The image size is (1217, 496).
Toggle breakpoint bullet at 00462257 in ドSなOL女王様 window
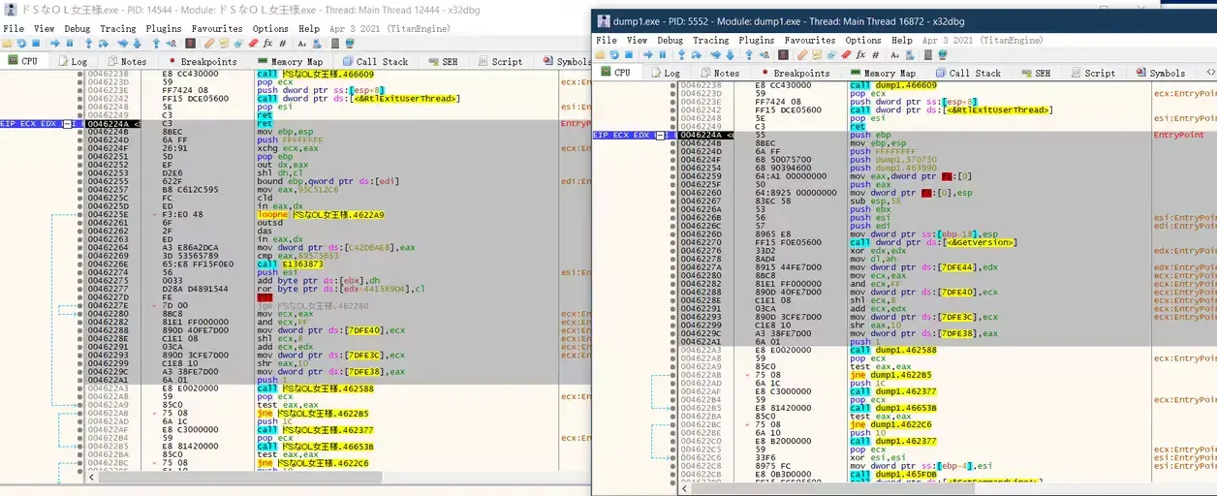tap(78, 189)
